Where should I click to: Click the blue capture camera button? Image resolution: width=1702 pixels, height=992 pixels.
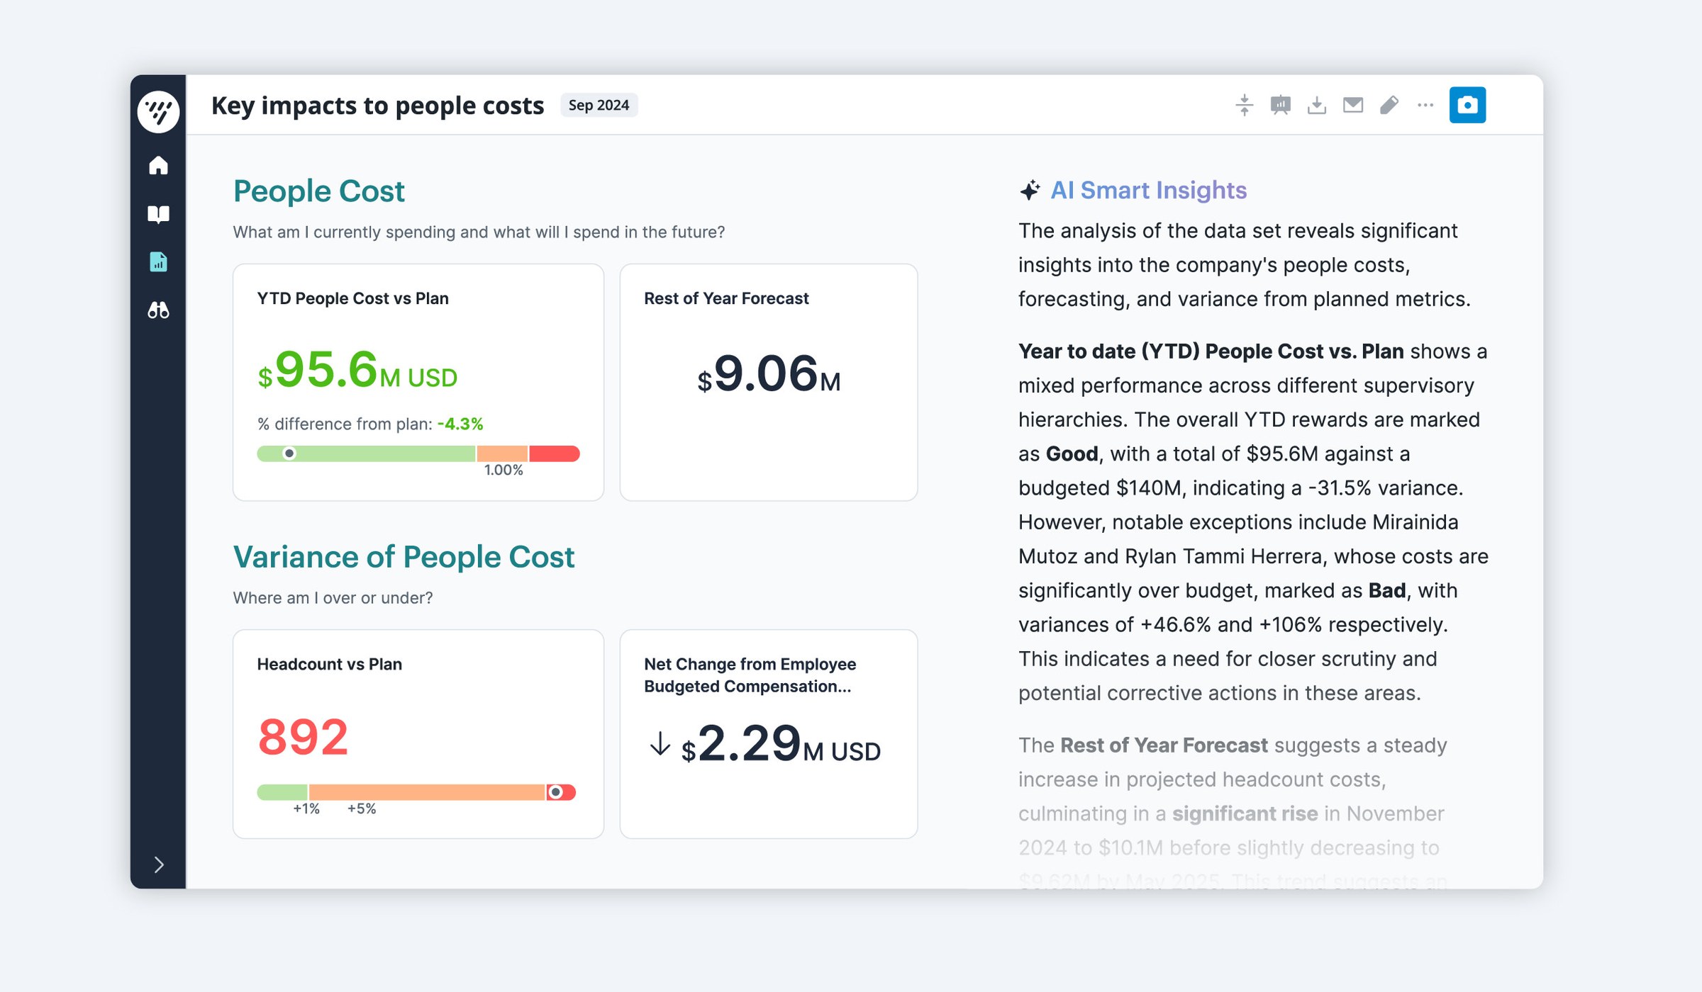click(x=1467, y=105)
